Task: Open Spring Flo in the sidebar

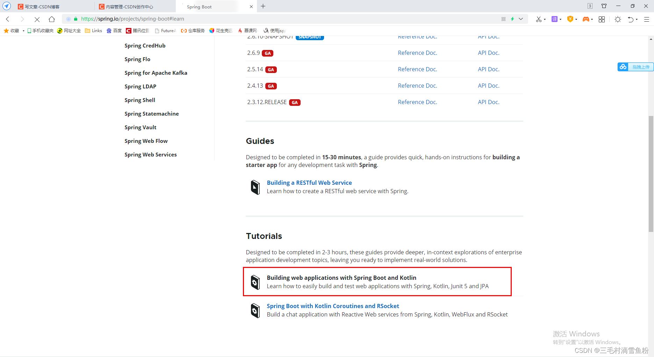Action: [137, 59]
